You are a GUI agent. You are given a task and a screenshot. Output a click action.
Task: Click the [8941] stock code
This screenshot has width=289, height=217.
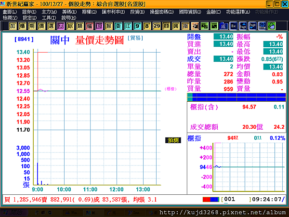click(24, 40)
